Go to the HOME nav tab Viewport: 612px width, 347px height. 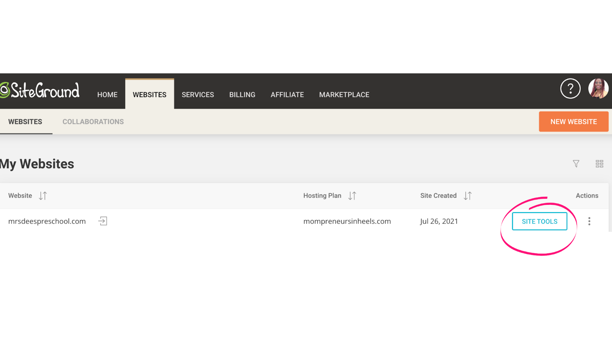click(107, 95)
